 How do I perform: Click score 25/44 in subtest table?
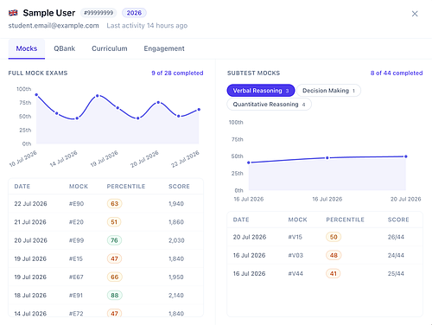tap(396, 273)
